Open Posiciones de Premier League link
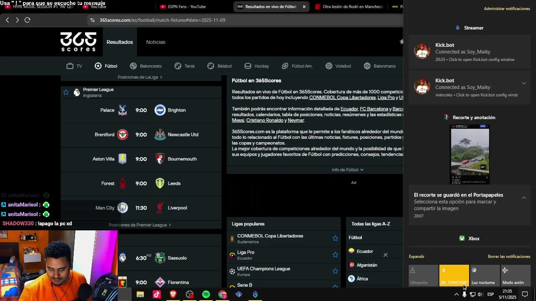Screen dimensions: 536x301 click(140, 225)
